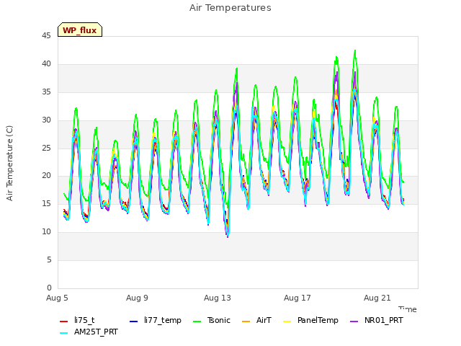461x346 pixels.
Task: Click the yellow PanelTemp legend color marker
Action: coord(287,321)
